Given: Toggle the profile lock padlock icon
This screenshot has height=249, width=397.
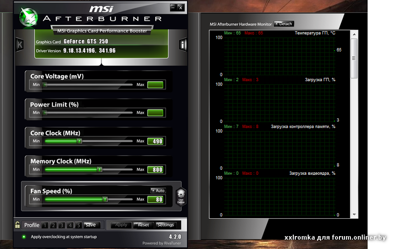Looking at the screenshot, I should pos(17,225).
